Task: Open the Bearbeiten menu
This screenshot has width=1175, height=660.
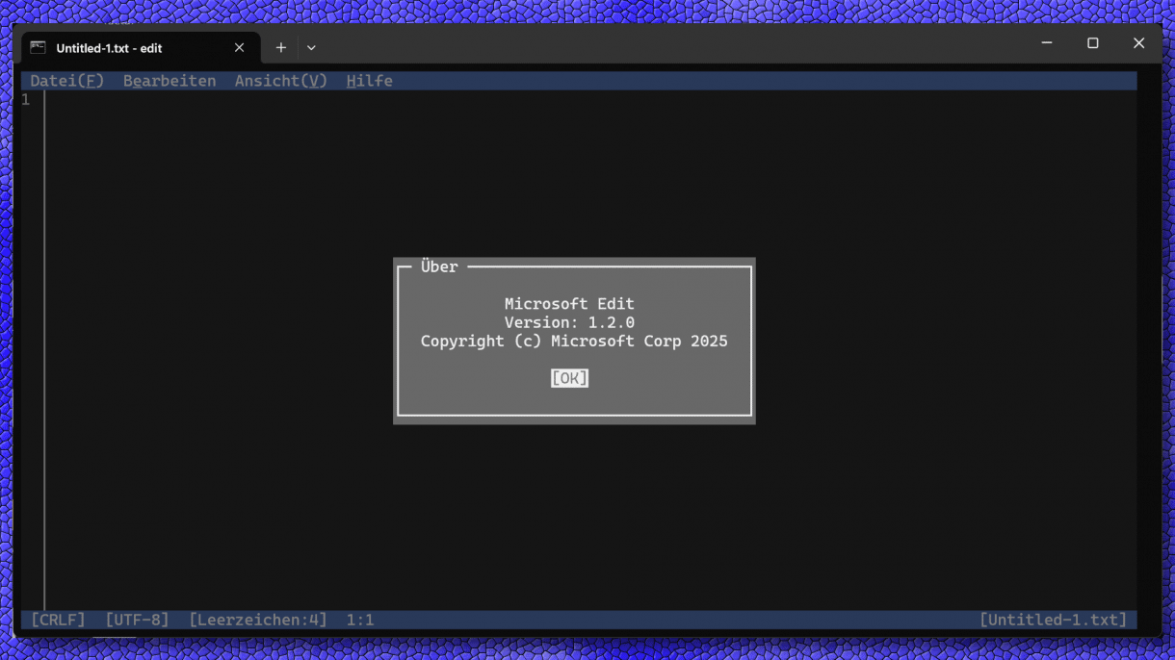Action: tap(169, 80)
